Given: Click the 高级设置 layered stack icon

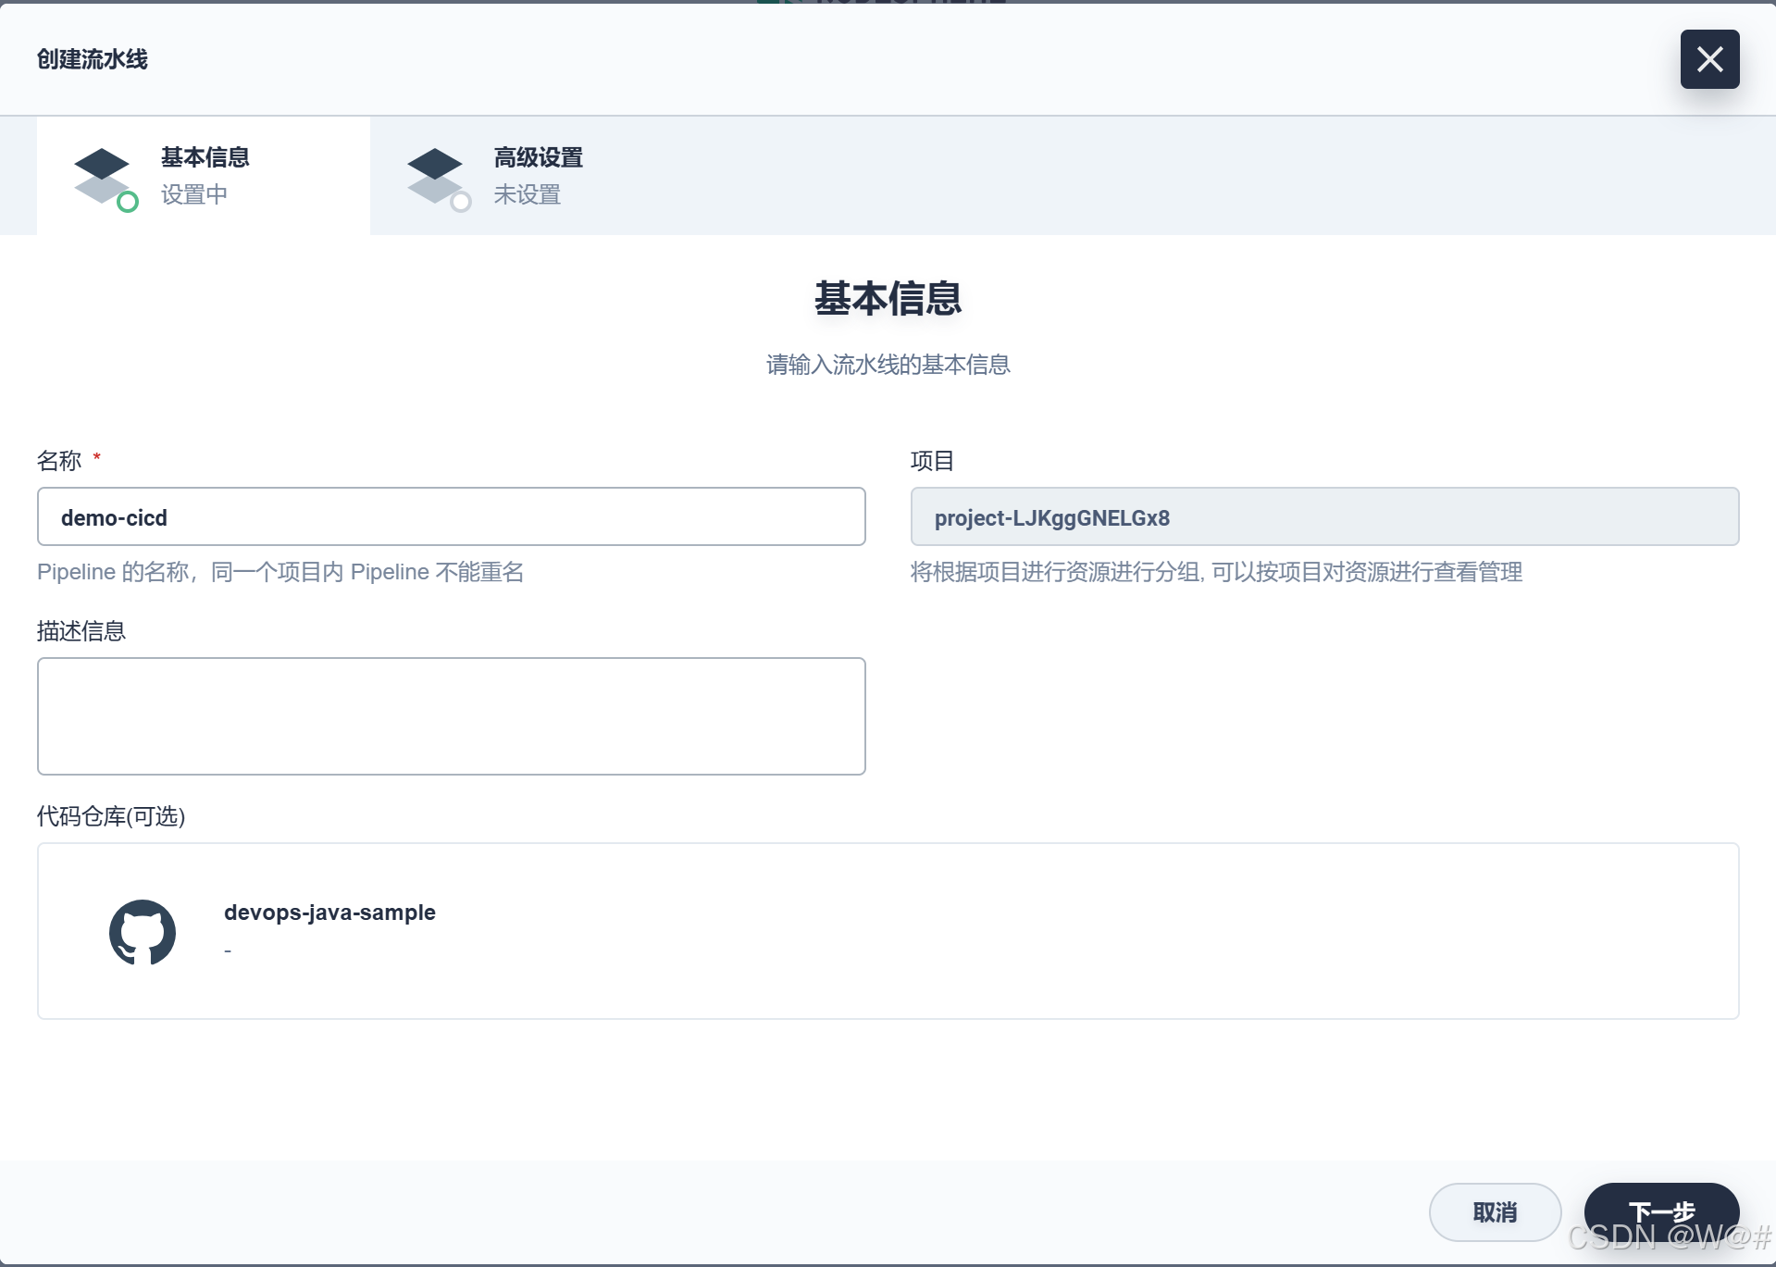Looking at the screenshot, I should [x=439, y=179].
